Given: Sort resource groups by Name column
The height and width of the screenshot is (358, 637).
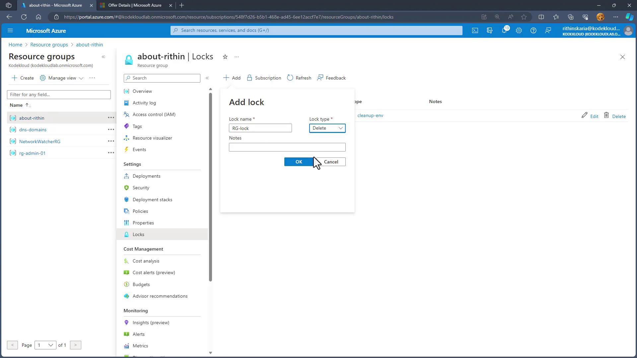Looking at the screenshot, I should point(16,105).
